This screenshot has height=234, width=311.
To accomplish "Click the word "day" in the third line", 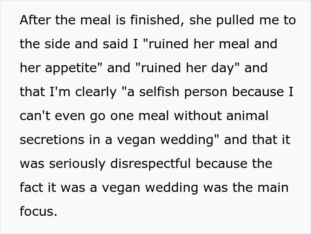I will [230, 68].
